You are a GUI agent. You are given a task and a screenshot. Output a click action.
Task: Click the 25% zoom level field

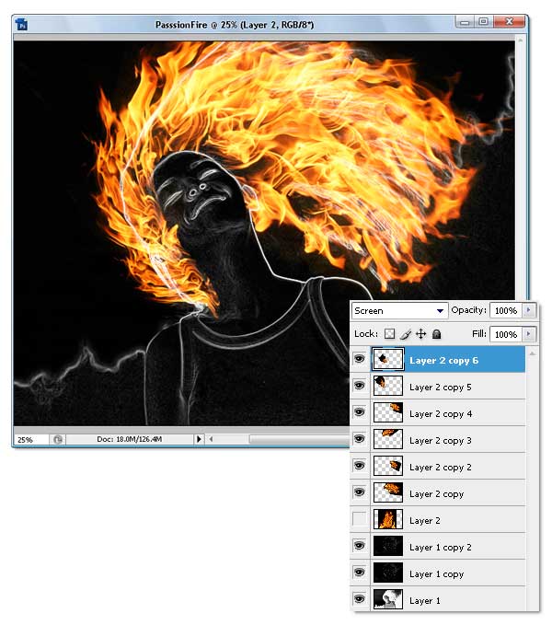29,440
